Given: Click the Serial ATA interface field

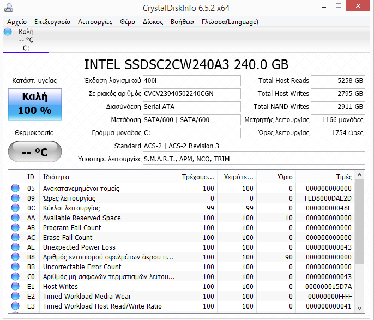Looking at the screenshot, I should click(192, 107).
